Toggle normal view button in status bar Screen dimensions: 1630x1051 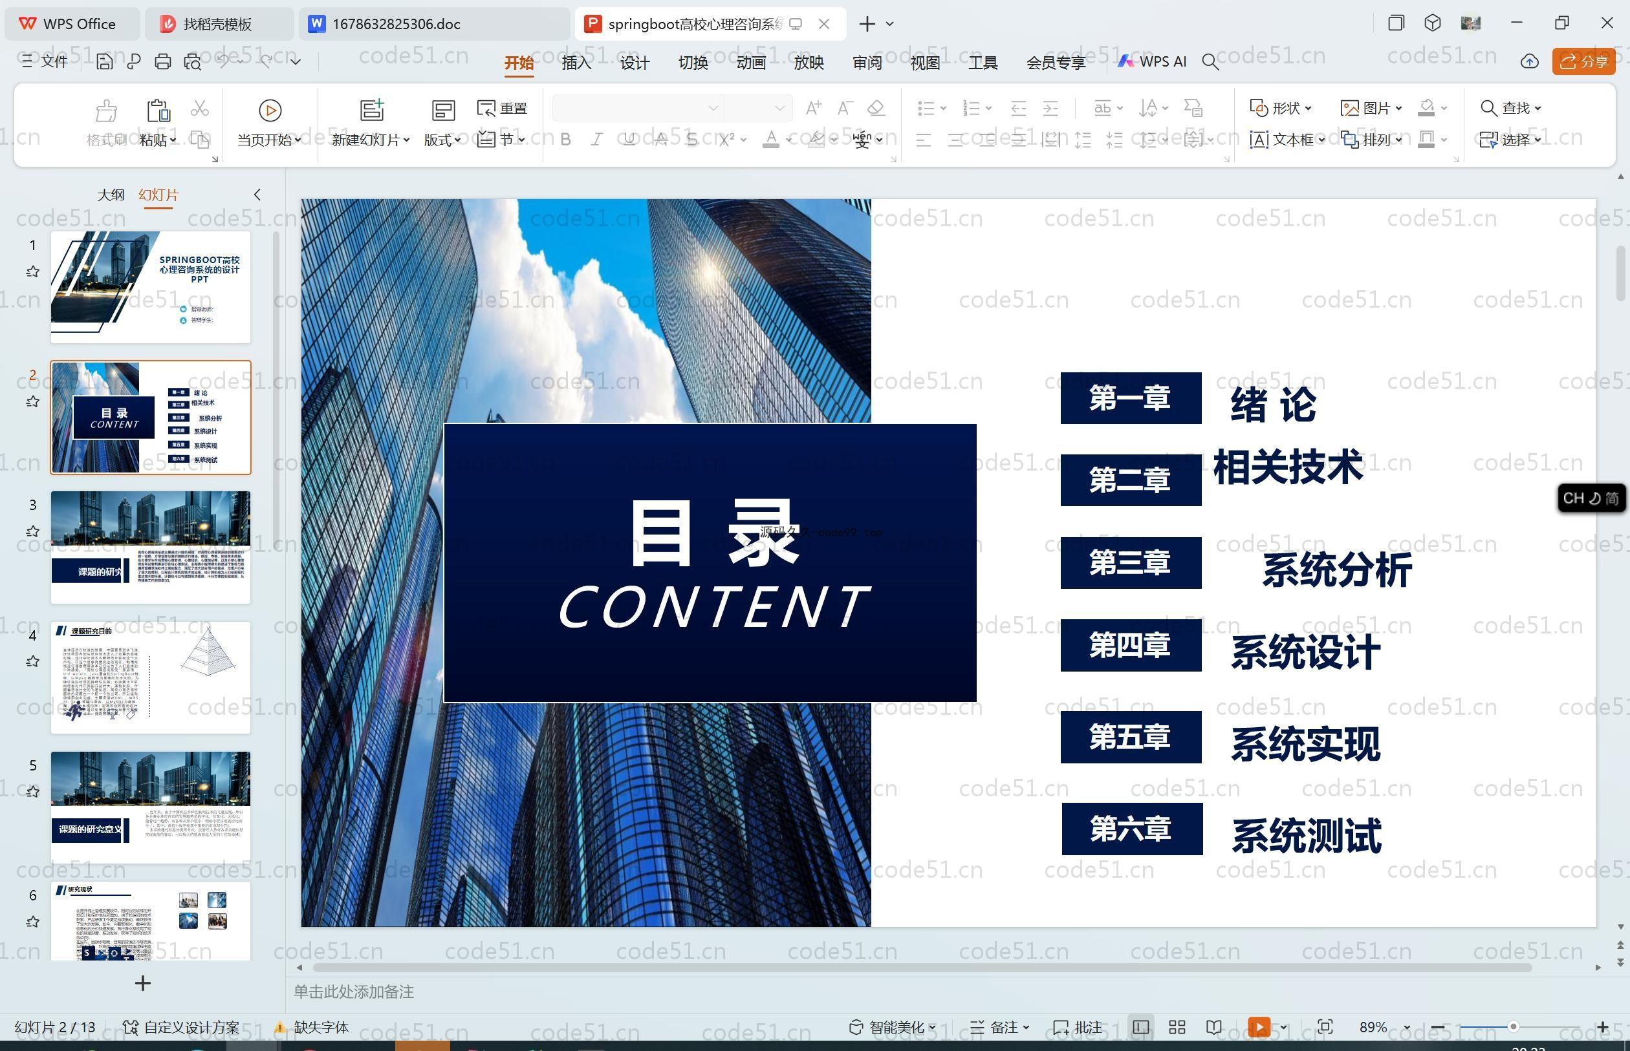(x=1140, y=1027)
